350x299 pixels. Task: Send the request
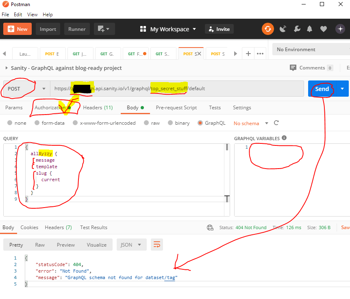322,89
